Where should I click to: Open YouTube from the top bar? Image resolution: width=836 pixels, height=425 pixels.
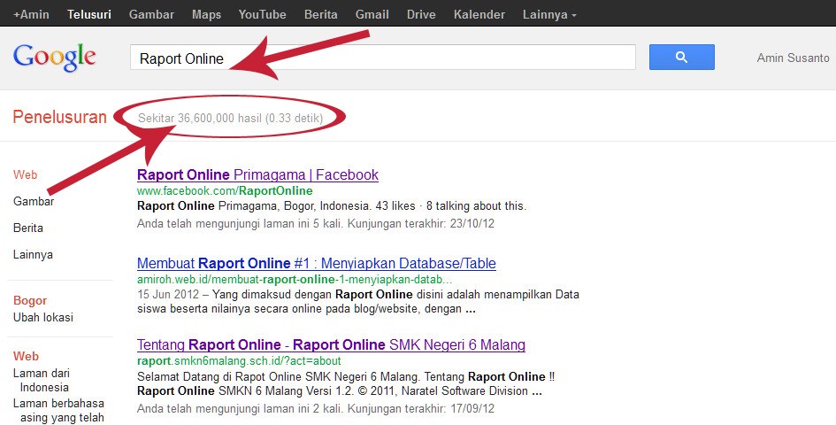263,14
